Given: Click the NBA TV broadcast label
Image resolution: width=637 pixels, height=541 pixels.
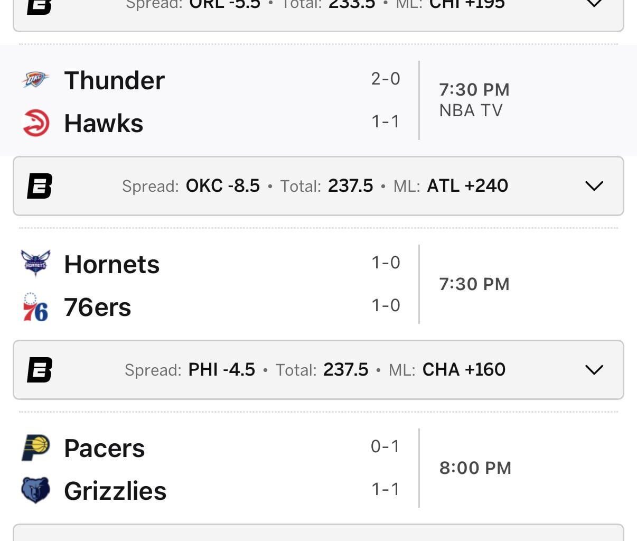Looking at the screenshot, I should click(x=471, y=110).
